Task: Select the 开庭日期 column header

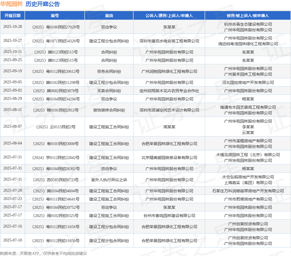Action: (13, 15)
